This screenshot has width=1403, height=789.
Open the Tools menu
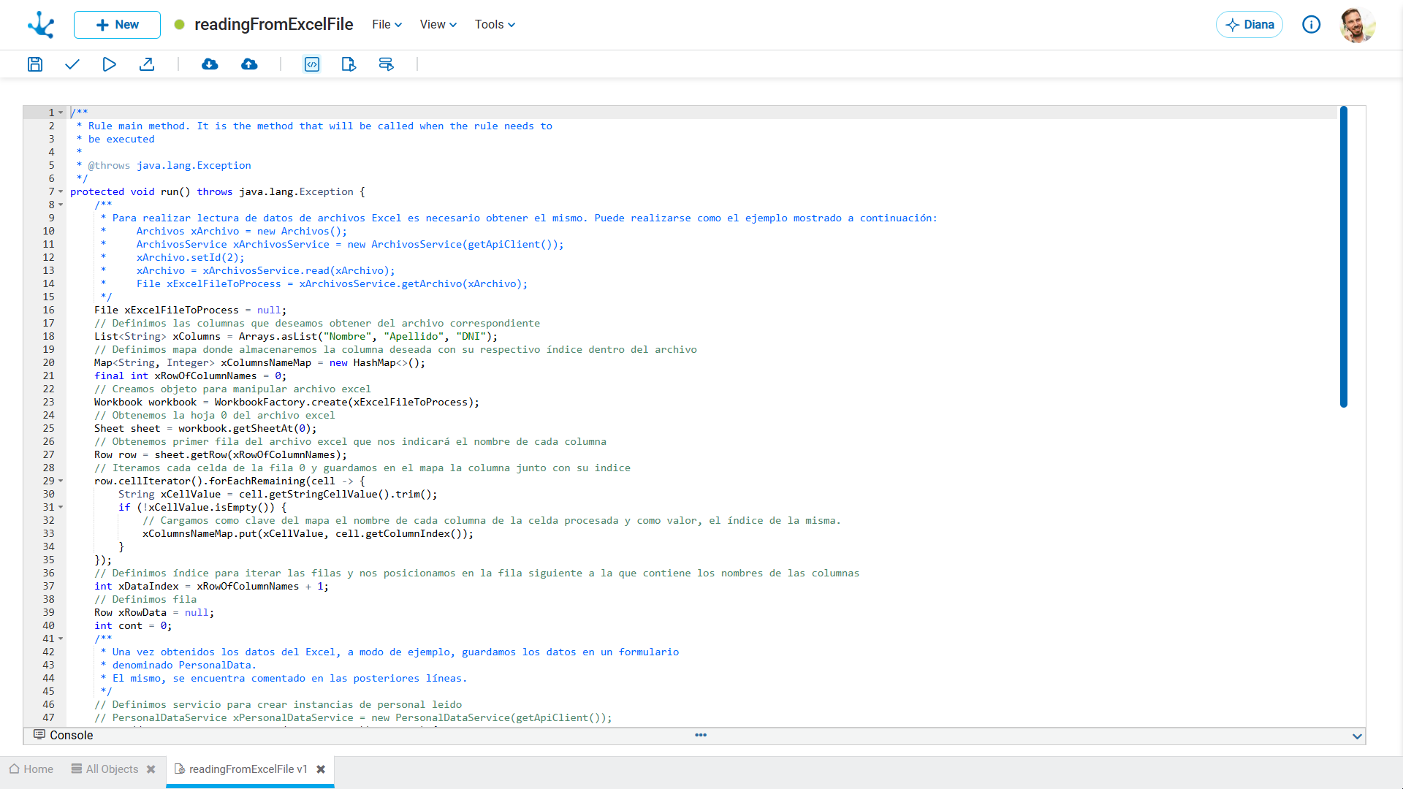[495, 25]
